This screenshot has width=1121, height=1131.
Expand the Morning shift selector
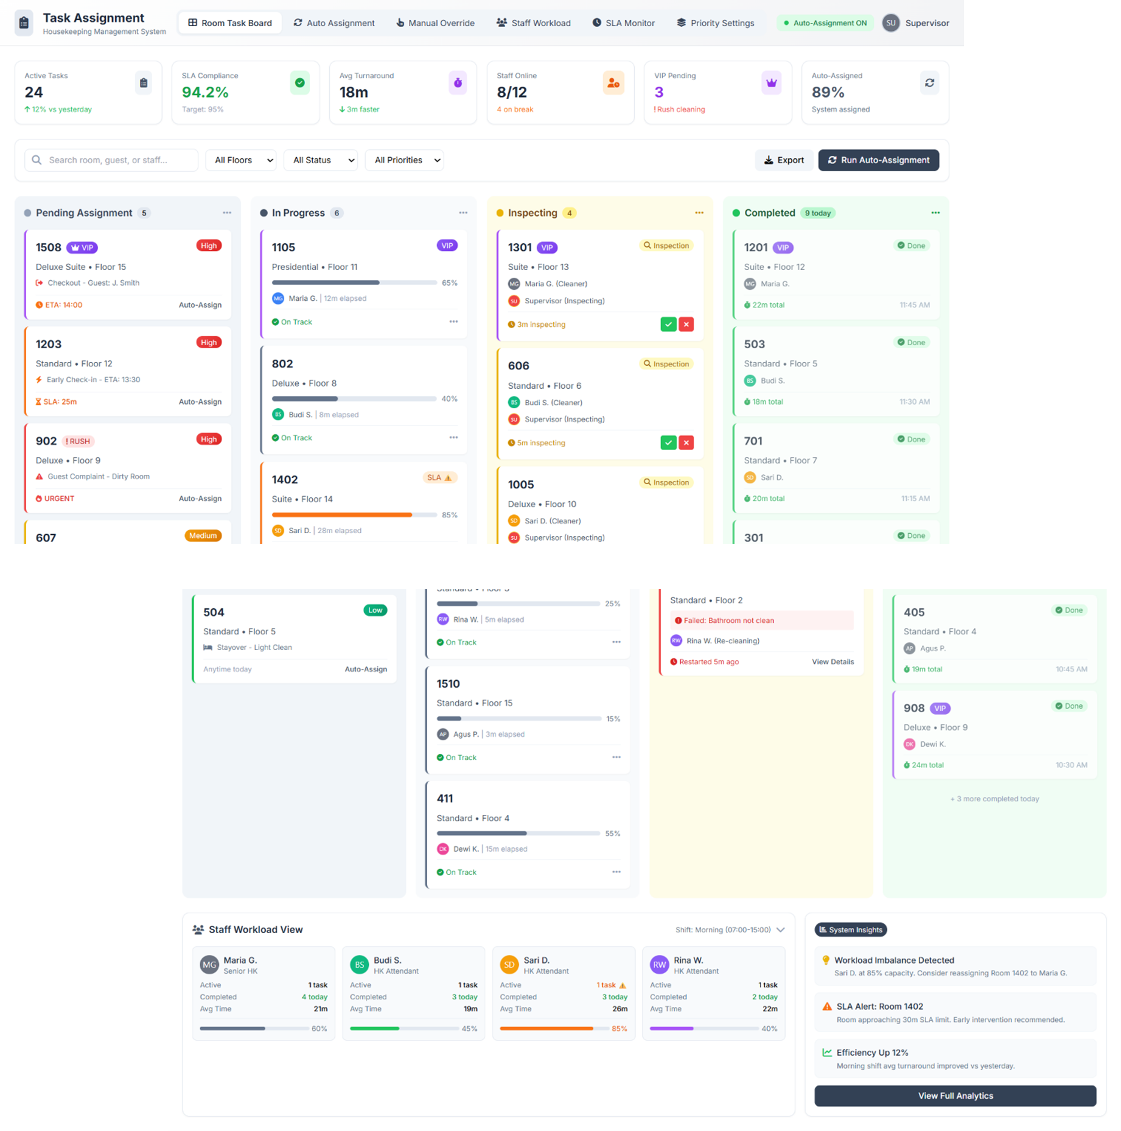[729, 930]
